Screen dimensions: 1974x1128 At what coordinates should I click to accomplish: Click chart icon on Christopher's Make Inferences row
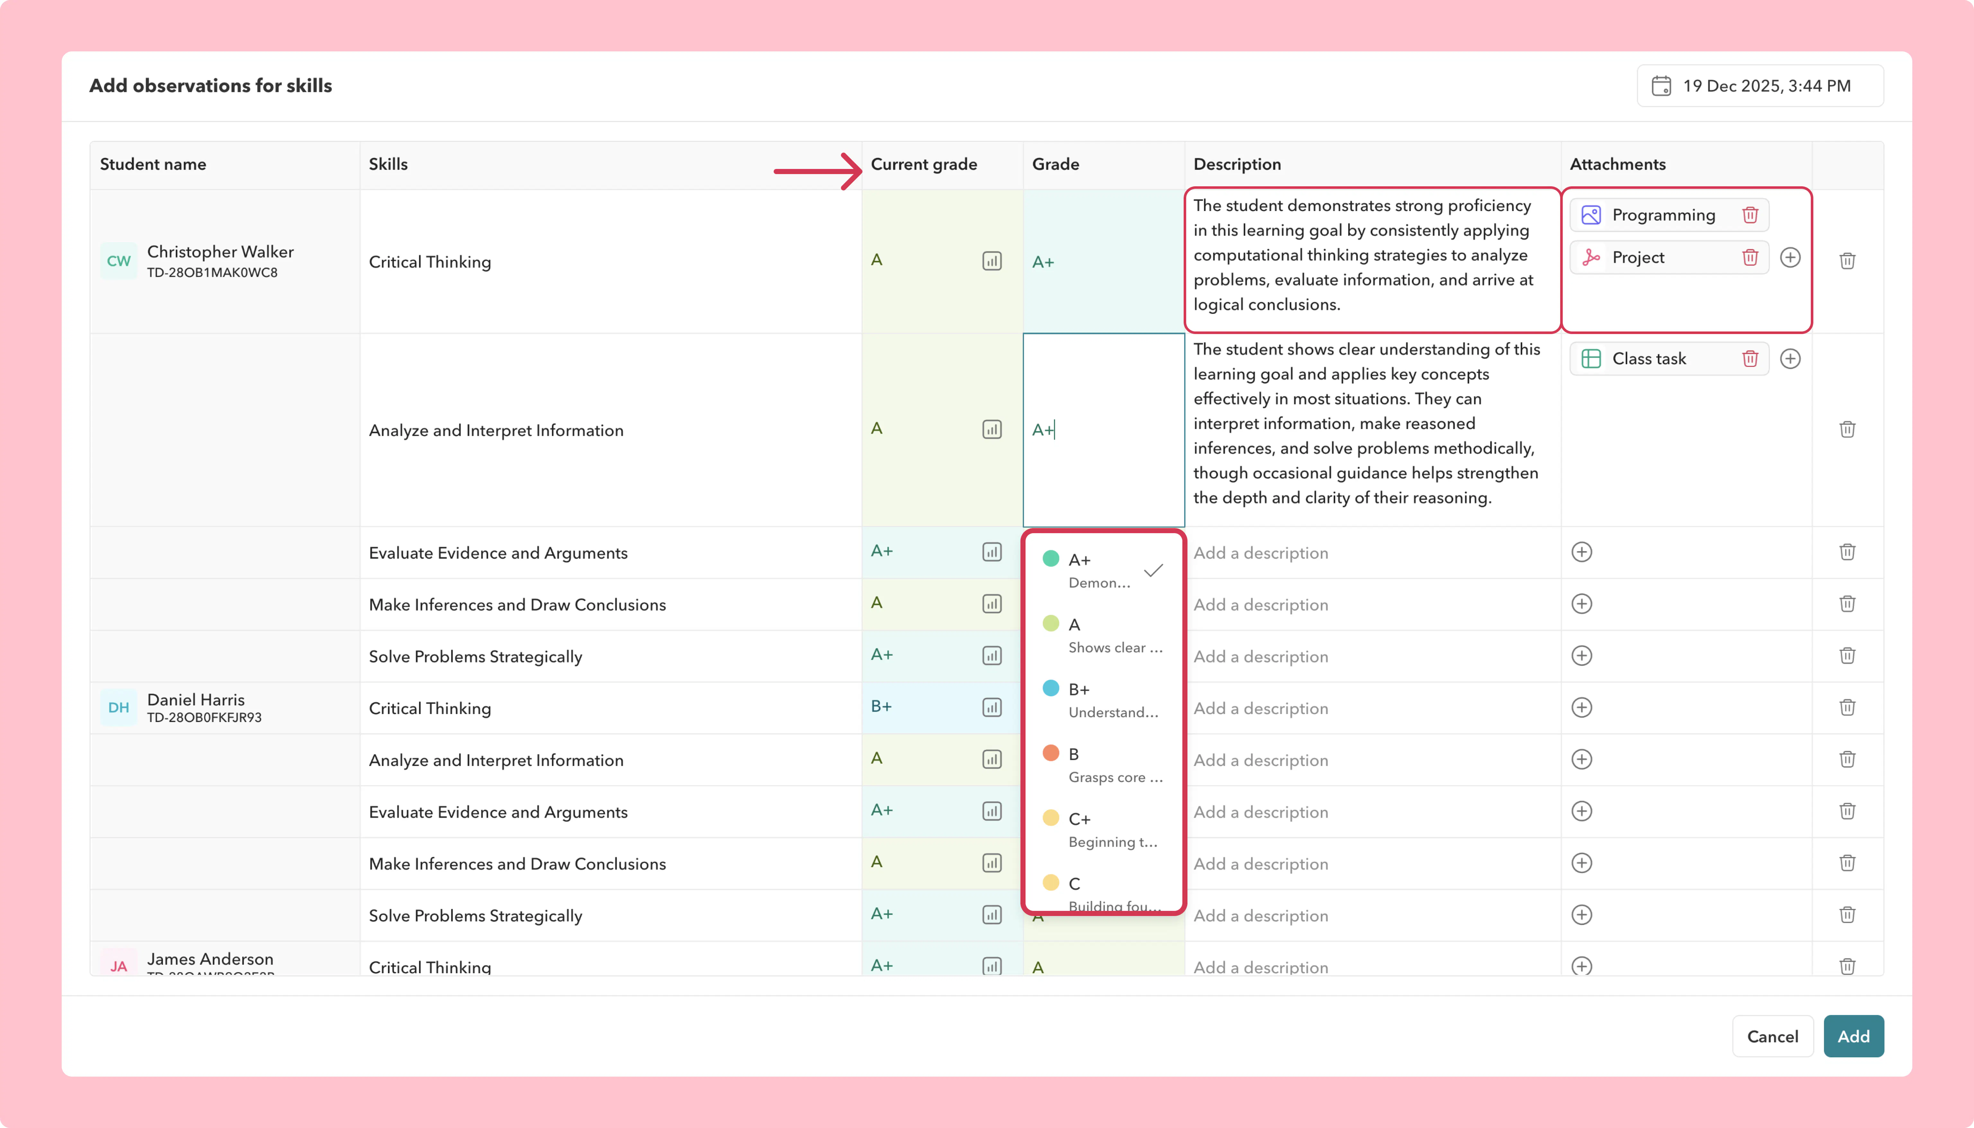[x=991, y=604]
